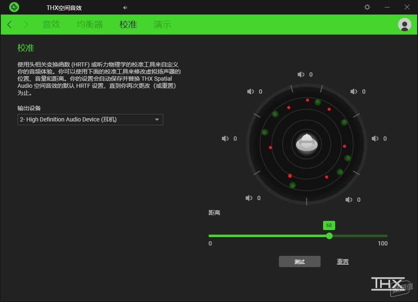Click the listener head icon in the circle center
Screen dimensions: 418x302
coord(306,143)
